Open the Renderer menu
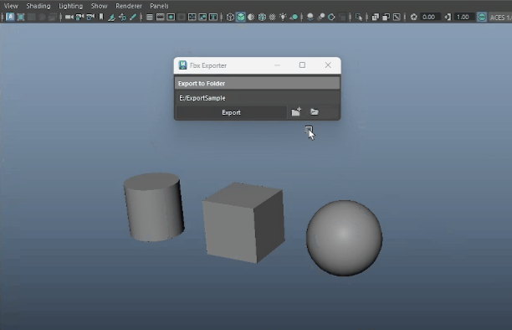The image size is (512, 330). (129, 6)
